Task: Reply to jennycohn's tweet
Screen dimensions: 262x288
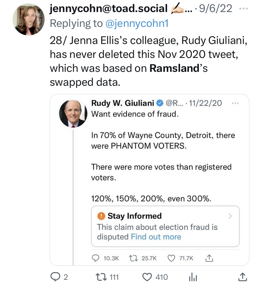Action: (x=55, y=277)
